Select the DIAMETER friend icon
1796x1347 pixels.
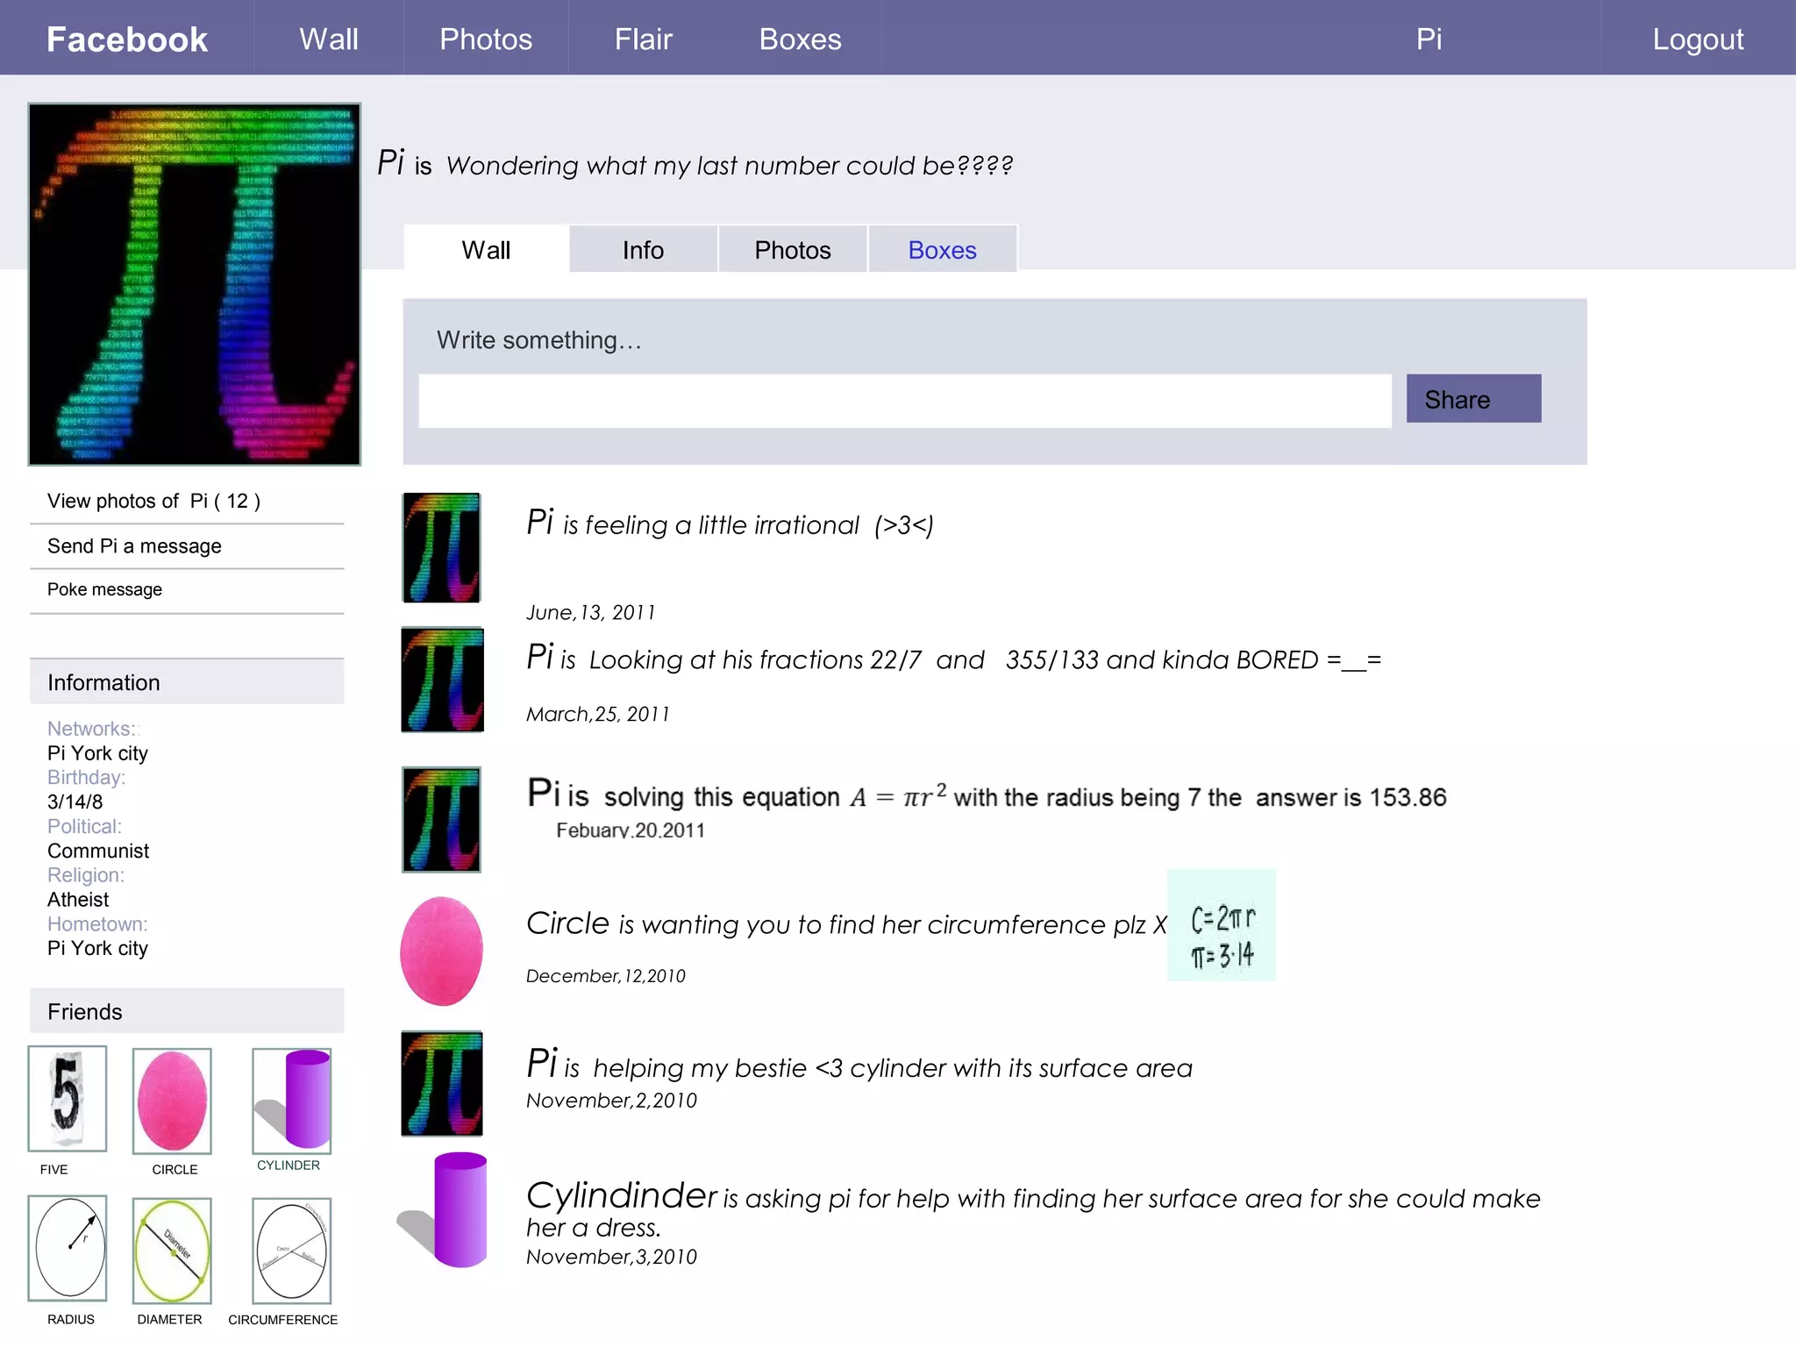tap(172, 1251)
